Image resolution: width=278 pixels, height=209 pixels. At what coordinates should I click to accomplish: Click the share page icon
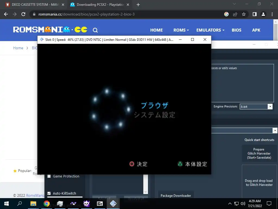coord(235,14)
